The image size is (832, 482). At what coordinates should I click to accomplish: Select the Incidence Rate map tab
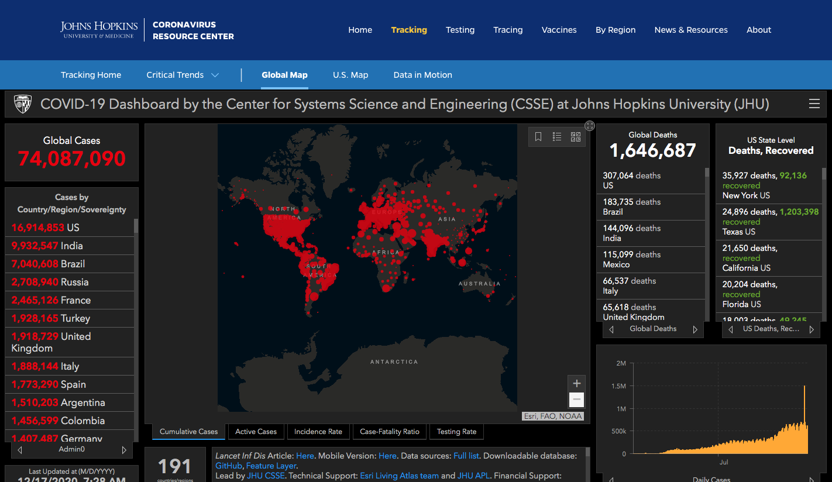(318, 432)
